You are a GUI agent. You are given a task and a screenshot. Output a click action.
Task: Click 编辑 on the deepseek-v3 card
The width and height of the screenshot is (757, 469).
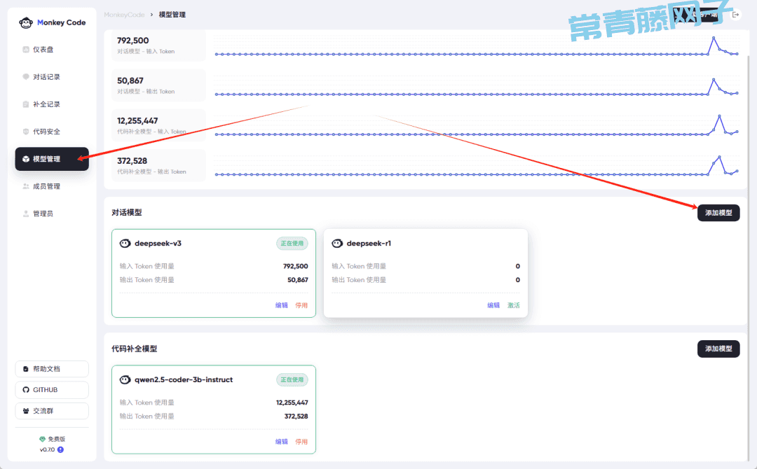(x=282, y=305)
